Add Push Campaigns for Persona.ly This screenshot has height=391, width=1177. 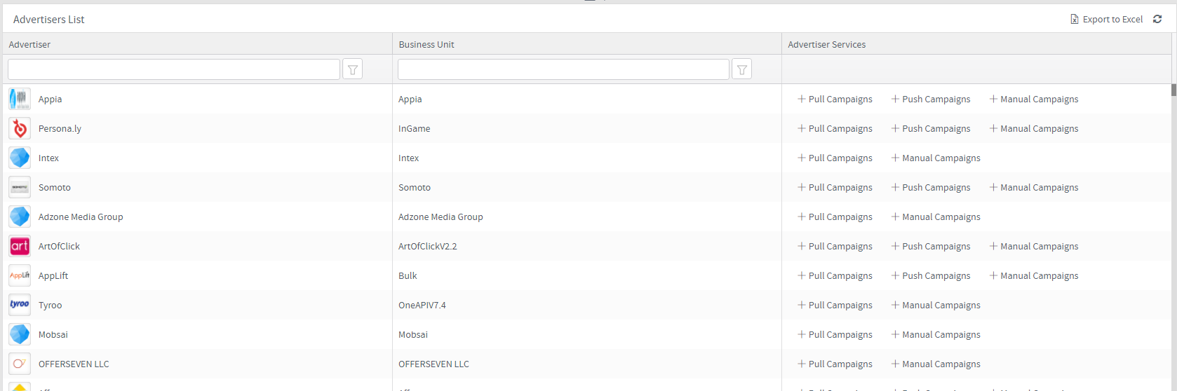(931, 128)
